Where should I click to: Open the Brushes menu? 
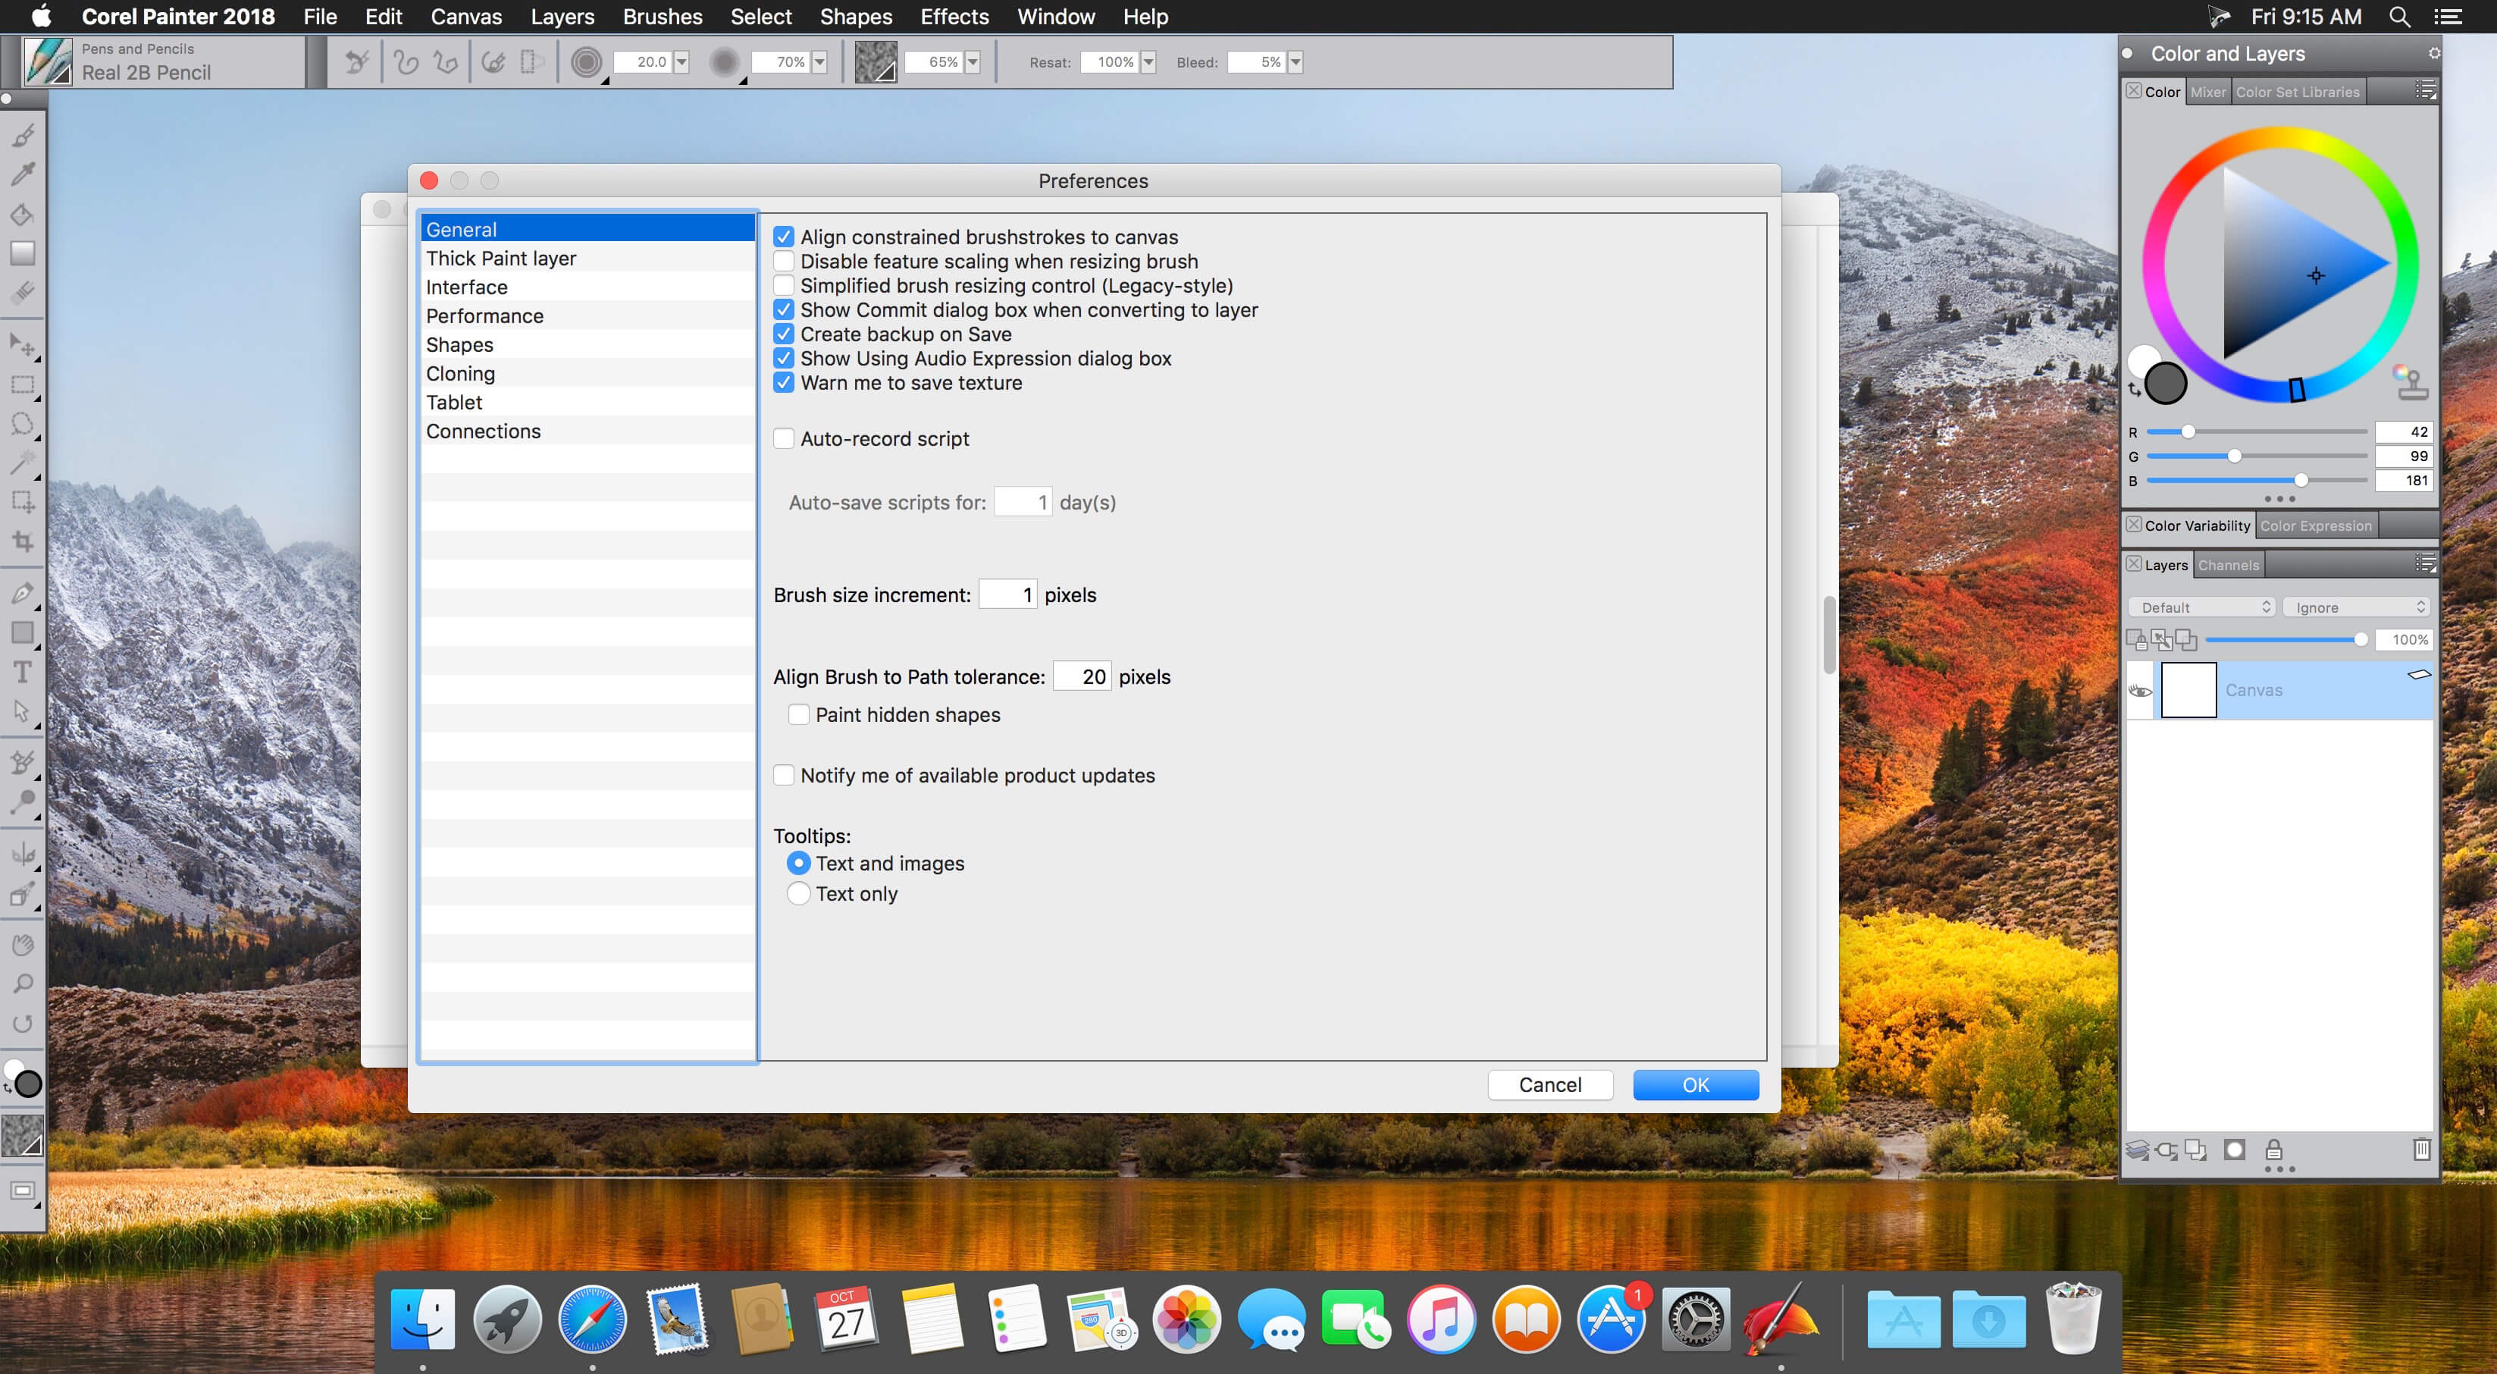(663, 17)
